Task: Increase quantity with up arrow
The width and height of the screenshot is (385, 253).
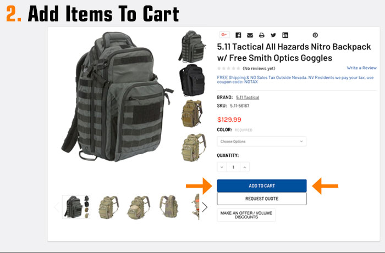Action: click(x=245, y=167)
